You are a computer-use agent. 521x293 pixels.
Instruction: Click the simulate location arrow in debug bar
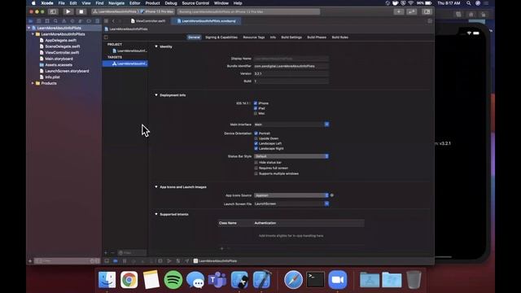(187, 261)
